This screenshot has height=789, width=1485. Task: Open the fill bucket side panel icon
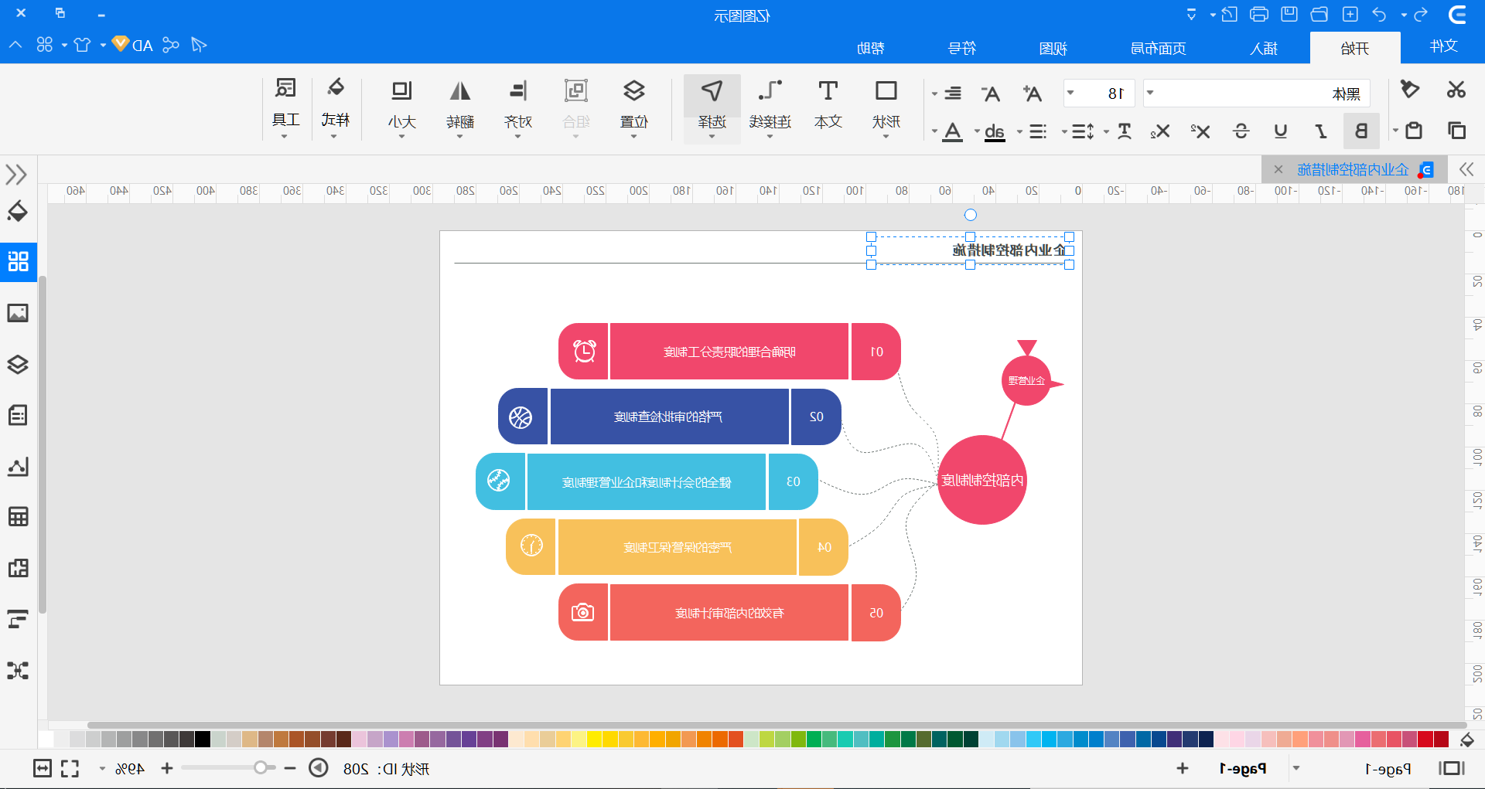(18, 211)
